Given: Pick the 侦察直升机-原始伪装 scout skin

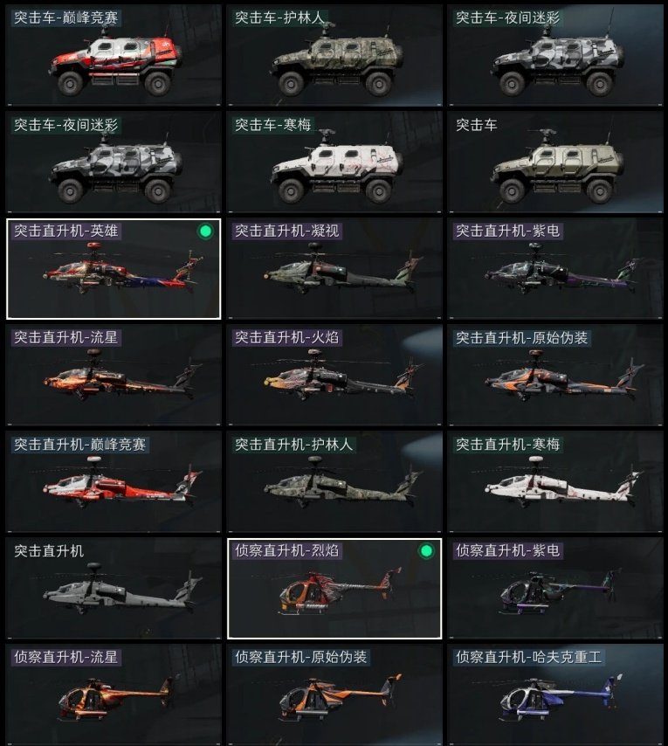Looking at the screenshot, I should 334,694.
